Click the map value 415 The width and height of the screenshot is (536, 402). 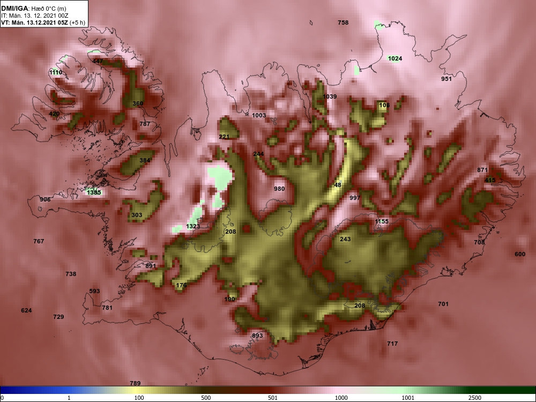(x=490, y=180)
